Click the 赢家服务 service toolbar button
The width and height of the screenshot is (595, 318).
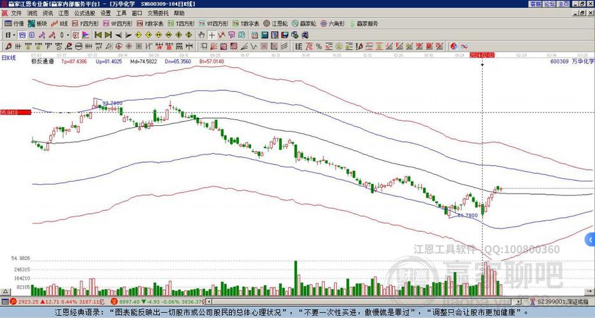pos(362,24)
